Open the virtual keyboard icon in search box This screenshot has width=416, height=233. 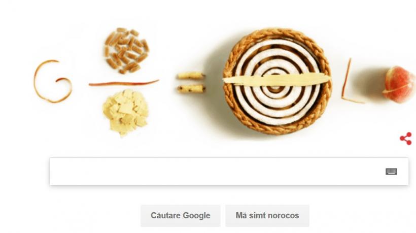(x=391, y=172)
